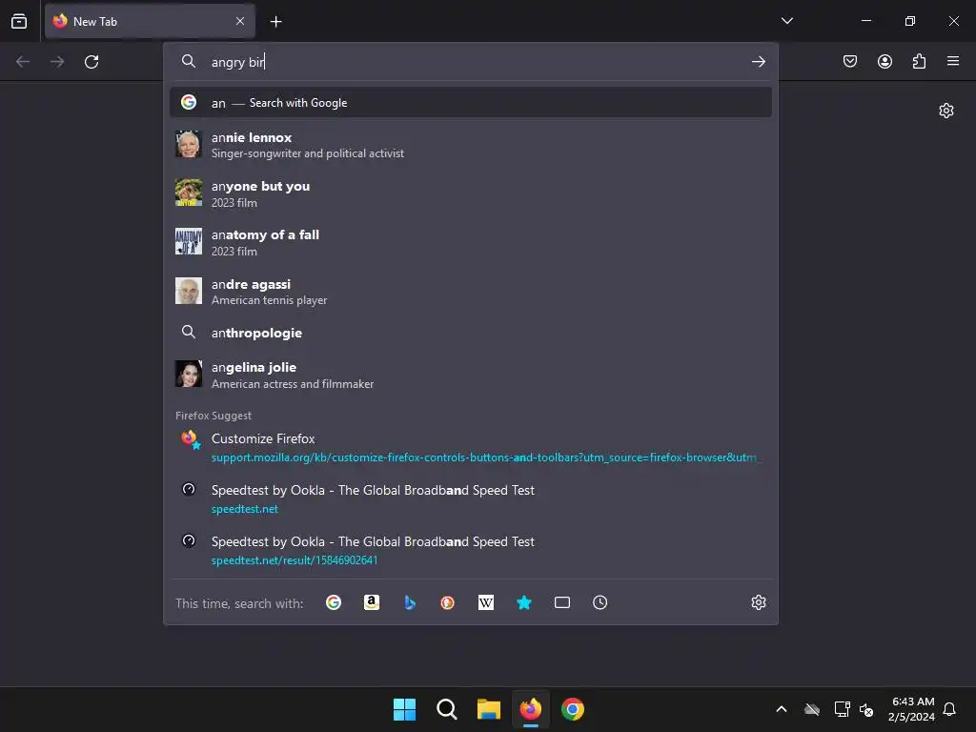The image size is (976, 732).
Task: Select anyone but you suggestion
Action: tap(471, 193)
